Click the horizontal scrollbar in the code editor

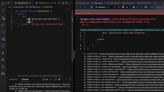click(x=39, y=76)
